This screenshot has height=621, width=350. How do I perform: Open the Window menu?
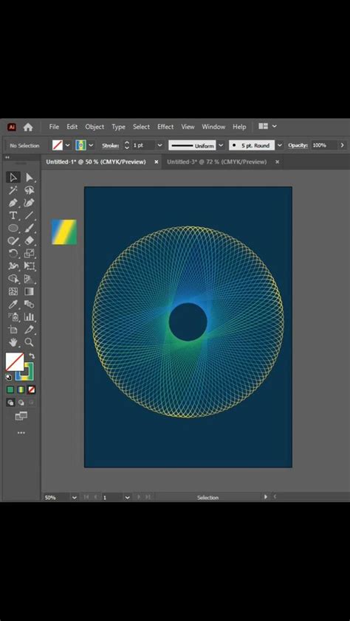(x=213, y=127)
